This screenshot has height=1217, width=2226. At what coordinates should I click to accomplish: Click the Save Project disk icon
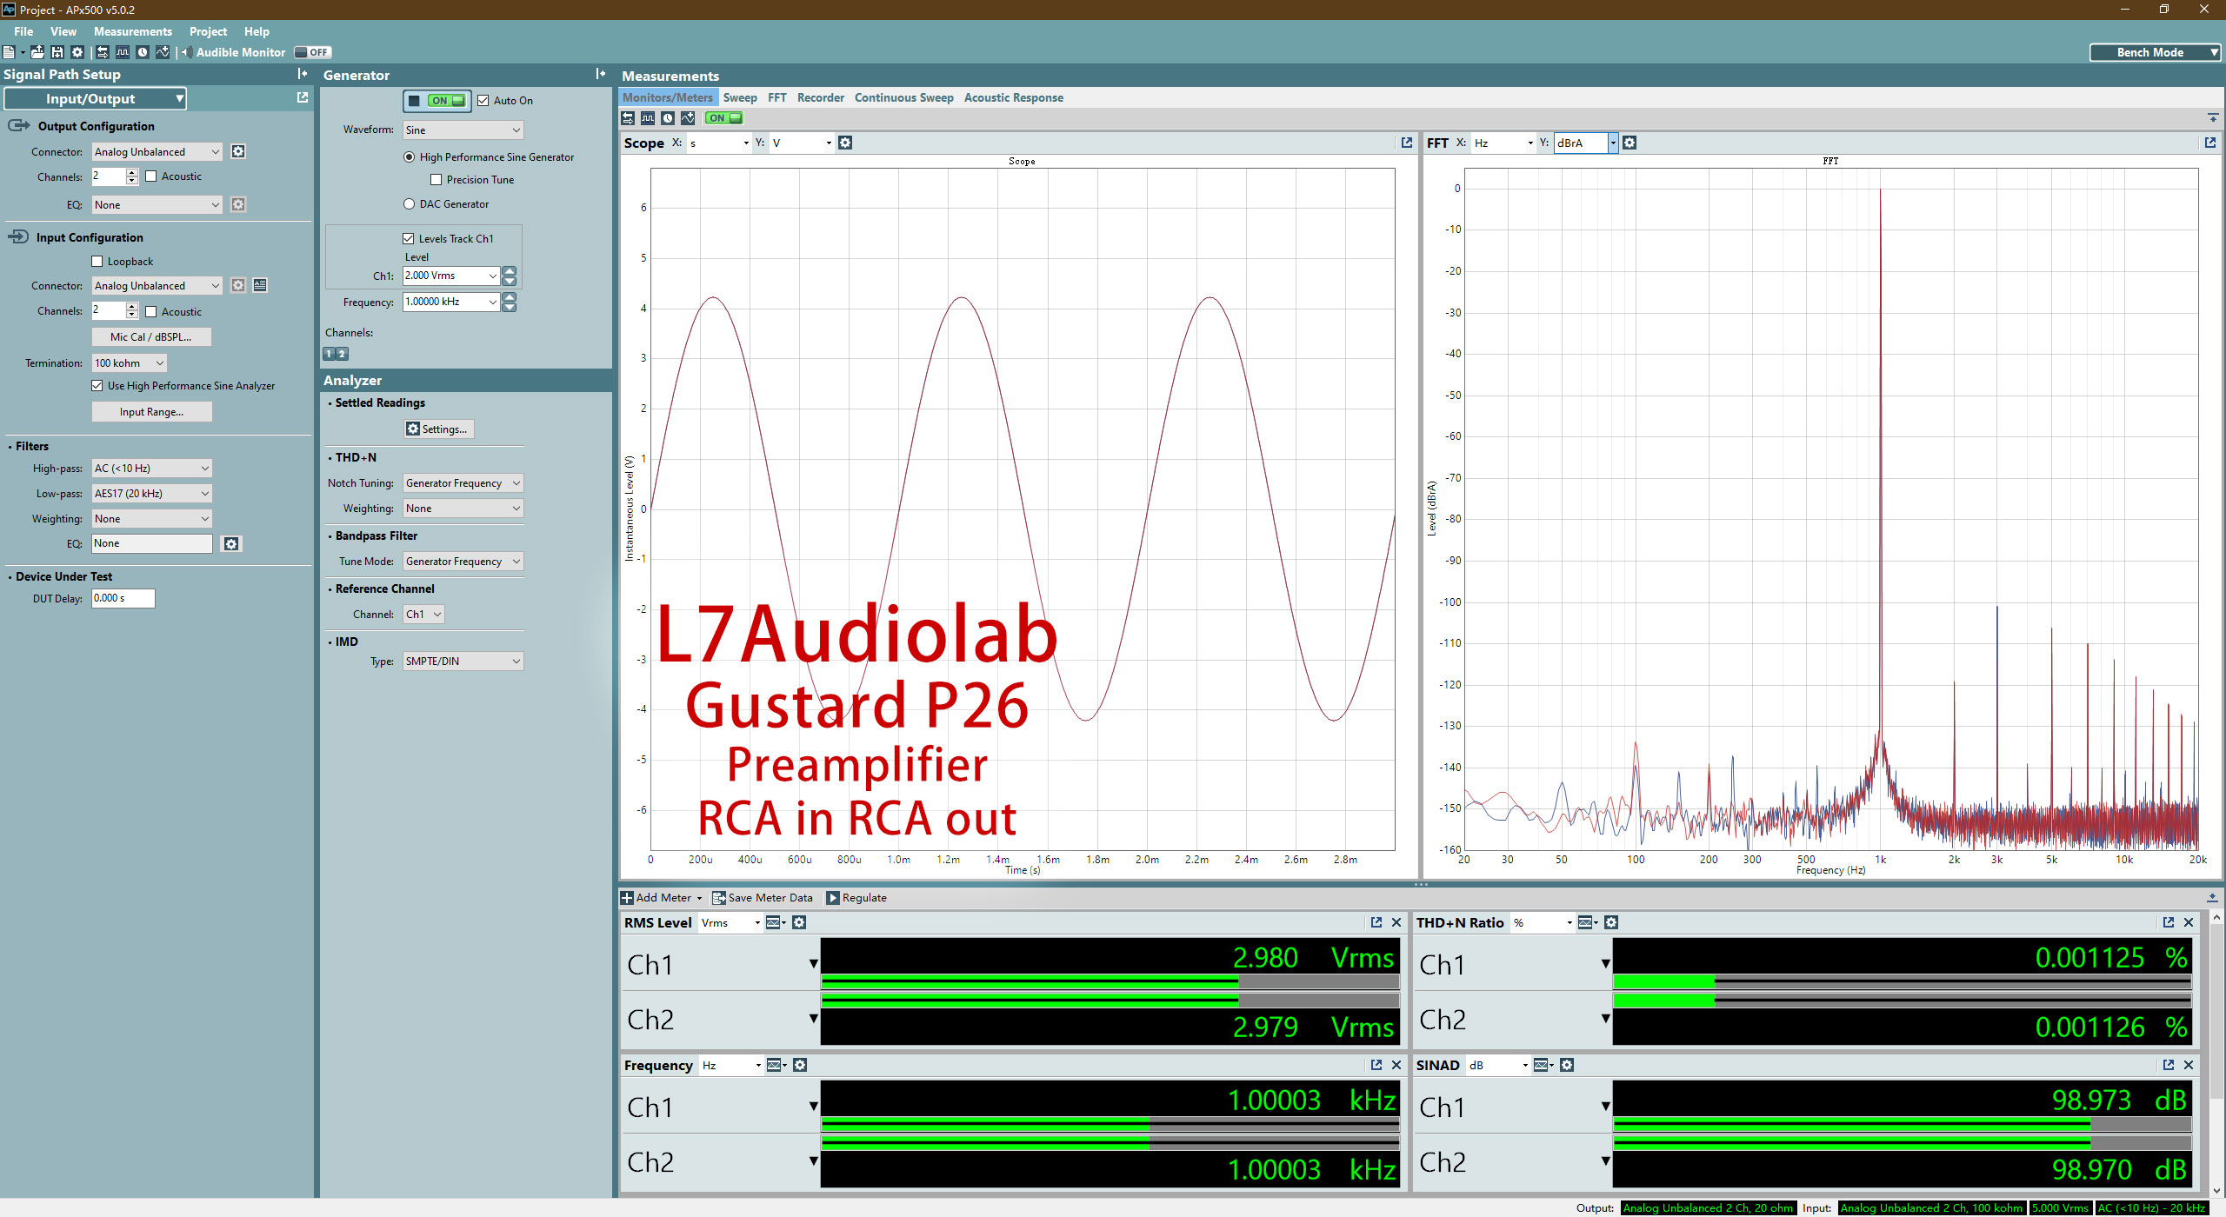pos(57,52)
